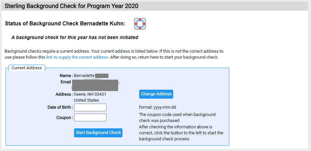Screen dimensions: 311x151
Task: Click the United States country text
Action: 86,100
